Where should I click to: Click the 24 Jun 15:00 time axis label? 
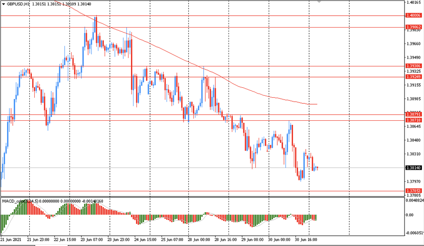pos(145,240)
